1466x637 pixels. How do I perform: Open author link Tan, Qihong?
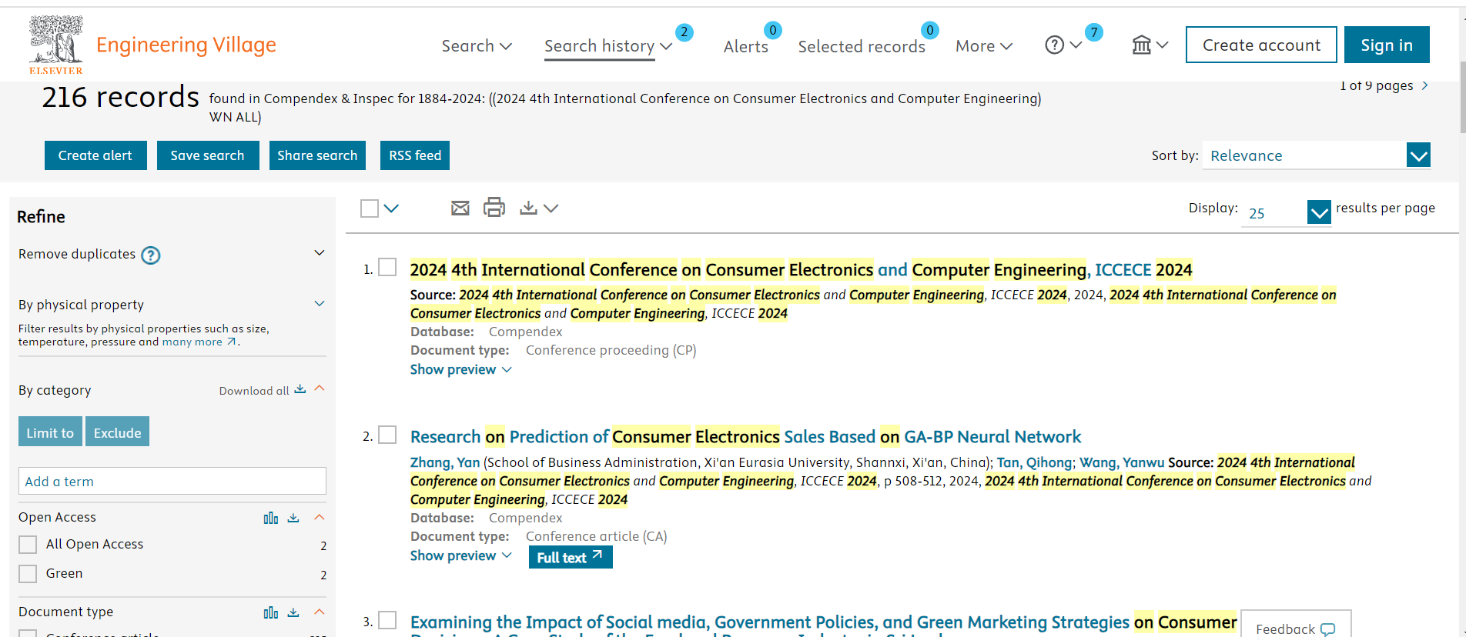point(1034,462)
